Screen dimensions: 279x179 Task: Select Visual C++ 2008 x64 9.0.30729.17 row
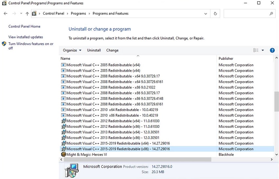click(x=167, y=76)
